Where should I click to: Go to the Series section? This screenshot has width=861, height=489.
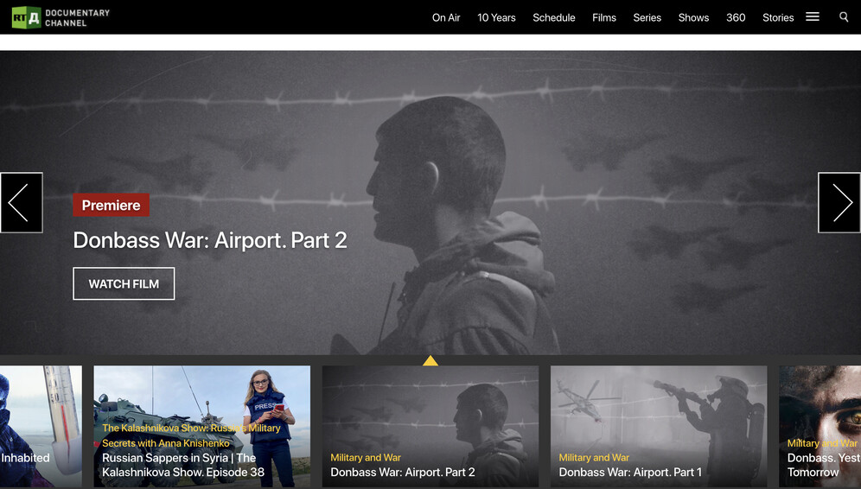coord(647,17)
